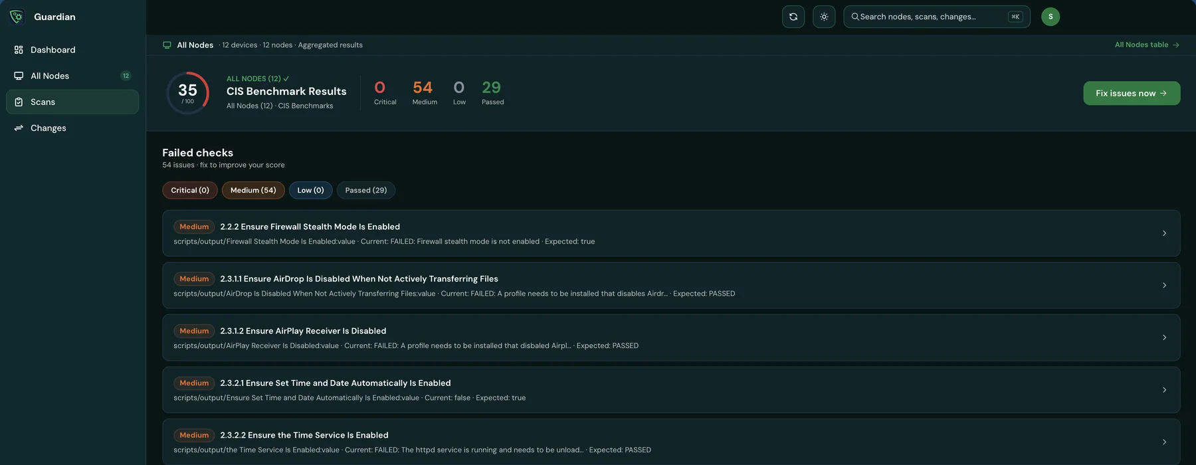Image resolution: width=1196 pixels, height=465 pixels.
Task: Filter by Medium (54) chip
Action: [x=253, y=190]
